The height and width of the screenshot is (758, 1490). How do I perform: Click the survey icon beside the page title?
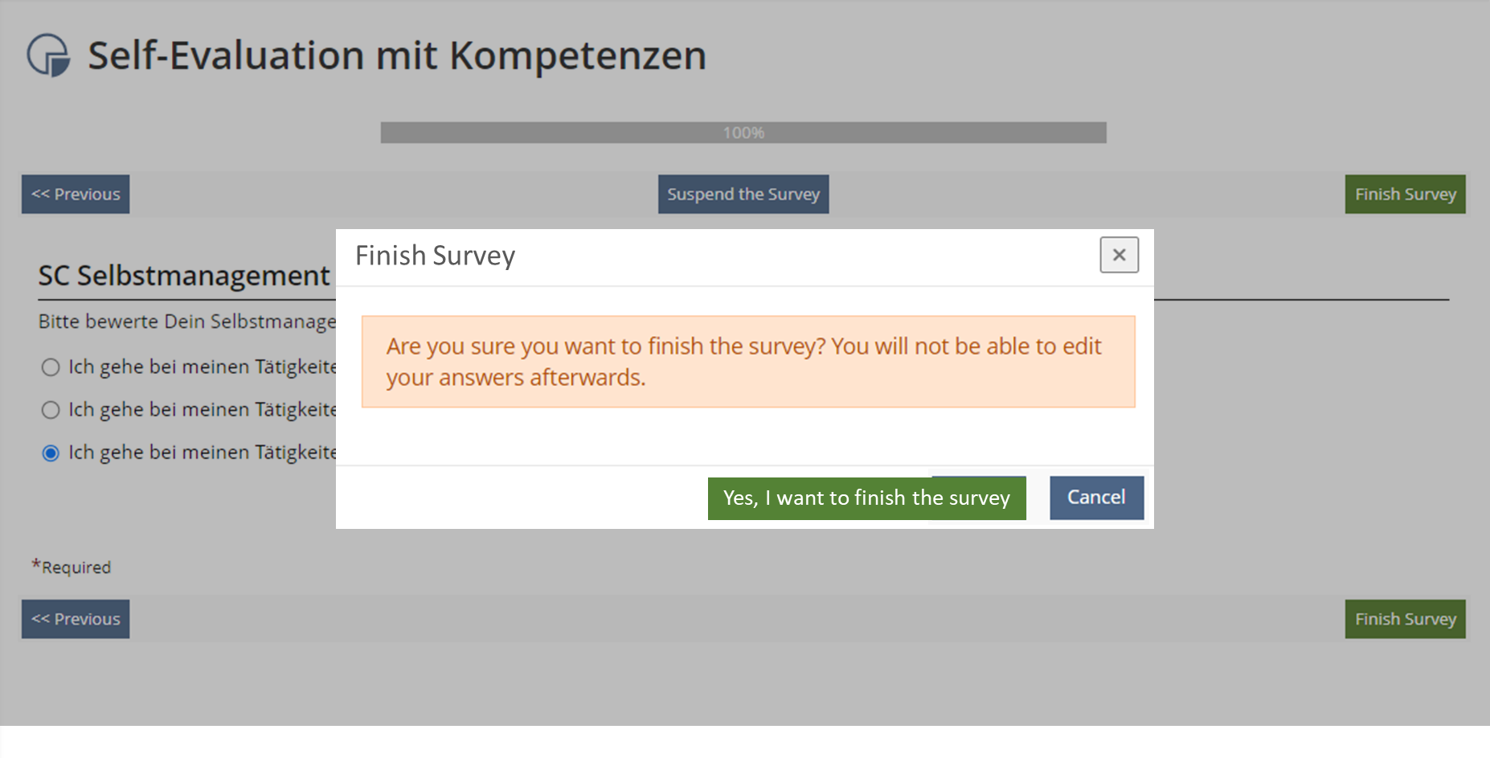(x=48, y=55)
